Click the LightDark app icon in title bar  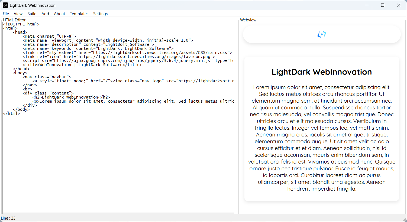tap(5, 5)
